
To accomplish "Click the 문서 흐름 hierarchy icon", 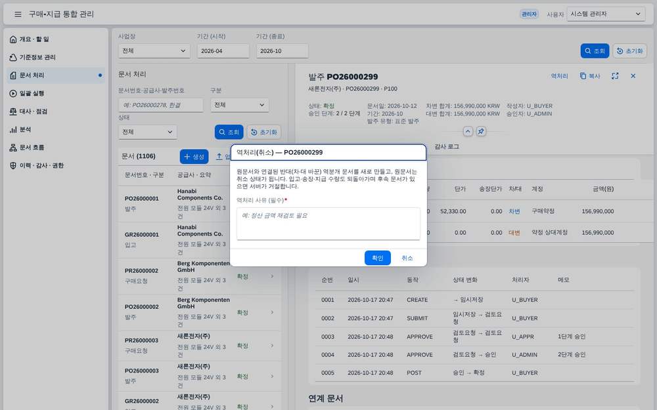I will click(13, 147).
